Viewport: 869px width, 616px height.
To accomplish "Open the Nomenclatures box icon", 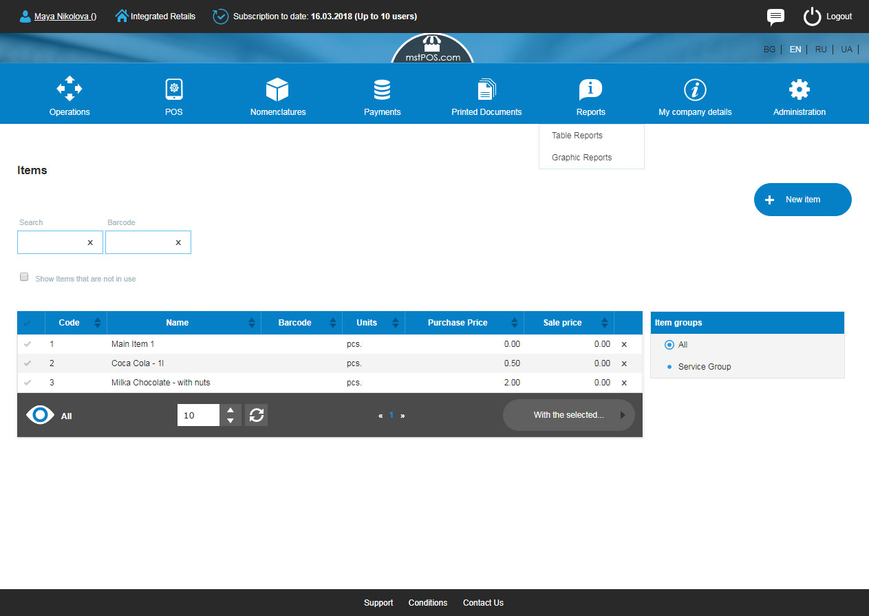I will (x=277, y=89).
